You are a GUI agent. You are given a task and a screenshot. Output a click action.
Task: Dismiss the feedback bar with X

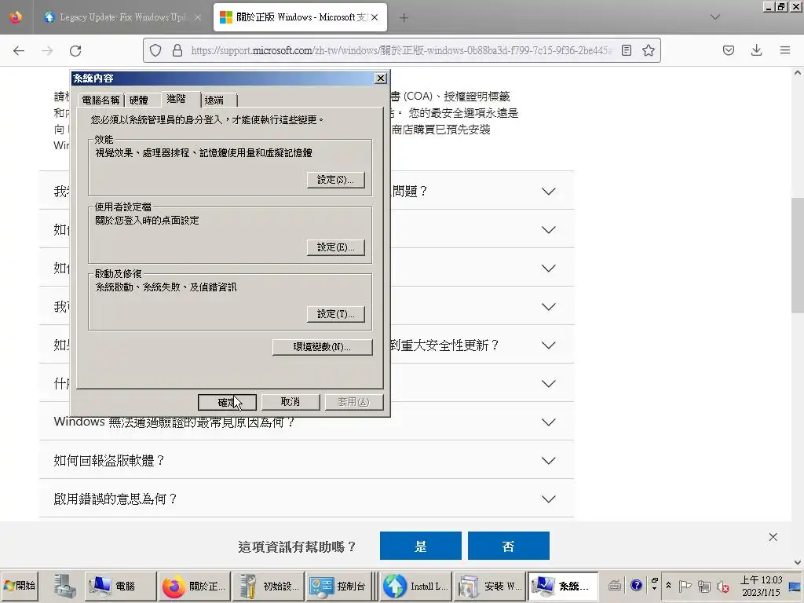[x=773, y=537]
